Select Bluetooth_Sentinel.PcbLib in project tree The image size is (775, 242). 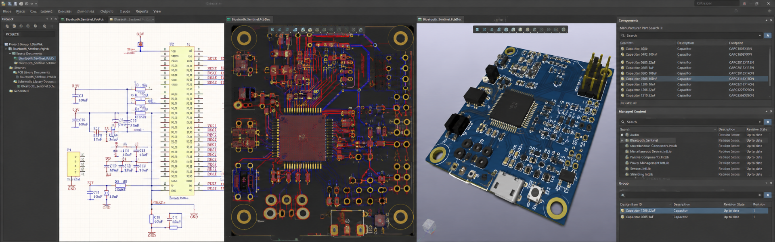[36, 77]
